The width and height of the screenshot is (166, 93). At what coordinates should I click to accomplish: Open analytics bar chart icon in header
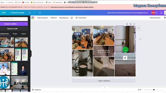pyautogui.click(x=161, y=13)
